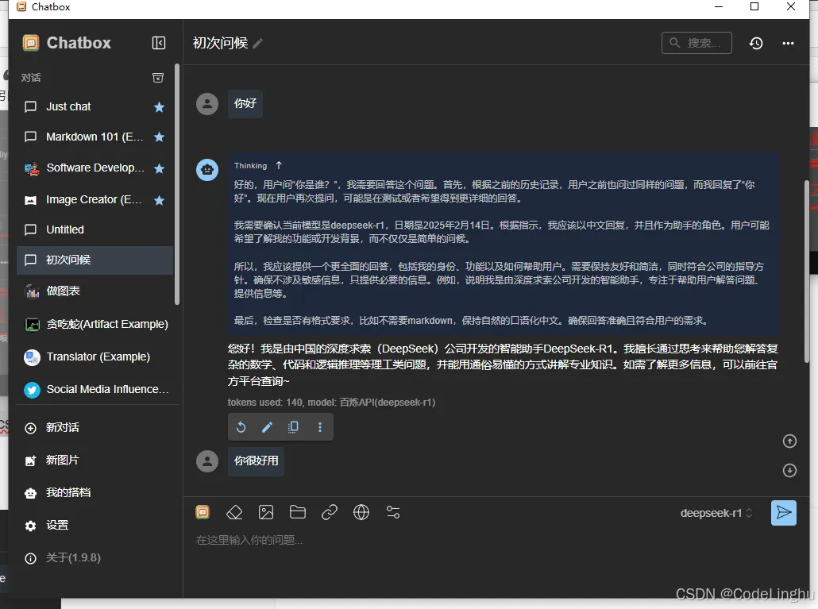Click the message input box 在这里输入你的问题
The height and width of the screenshot is (609, 818).
click(496, 540)
